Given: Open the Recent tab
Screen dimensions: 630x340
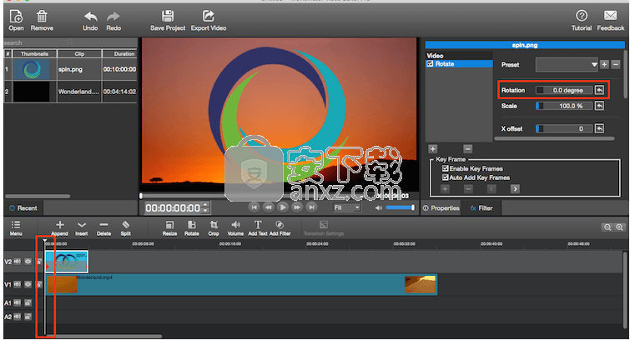Looking at the screenshot, I should (x=23, y=208).
